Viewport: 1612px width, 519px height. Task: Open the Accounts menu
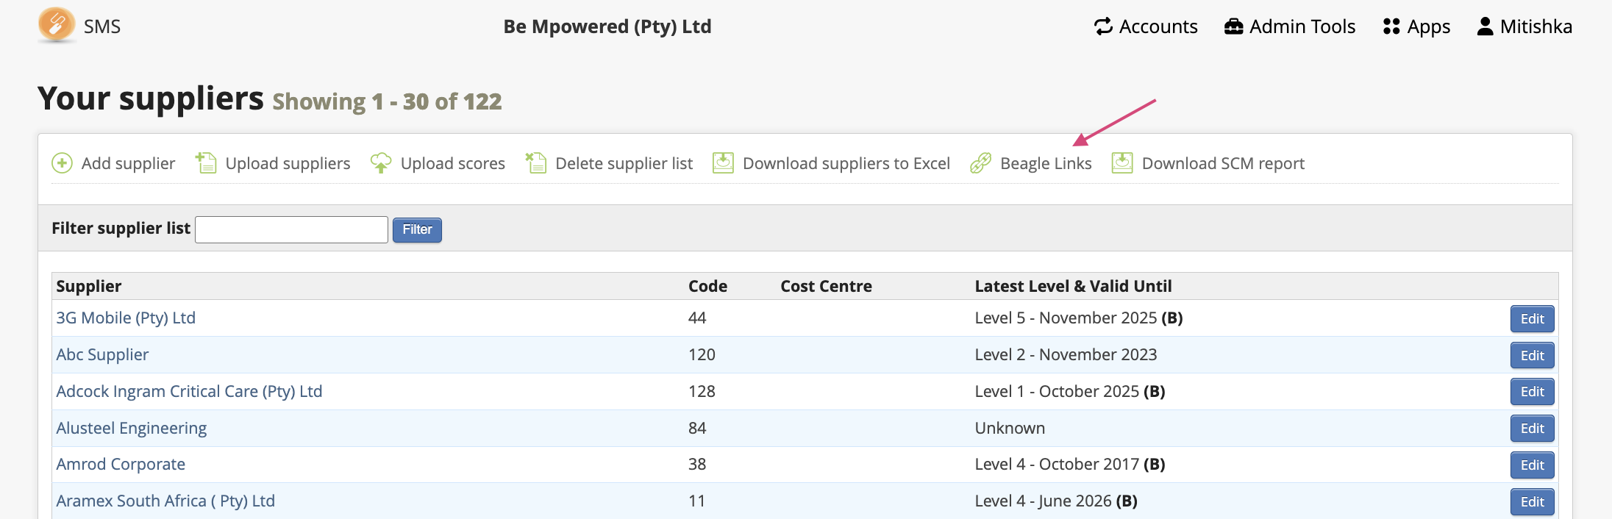[x=1146, y=26]
